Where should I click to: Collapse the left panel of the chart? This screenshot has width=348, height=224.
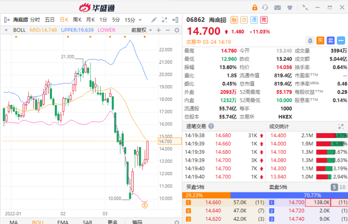[x=7, y=20]
